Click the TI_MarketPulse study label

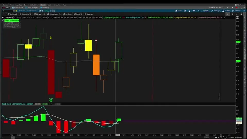158,18
